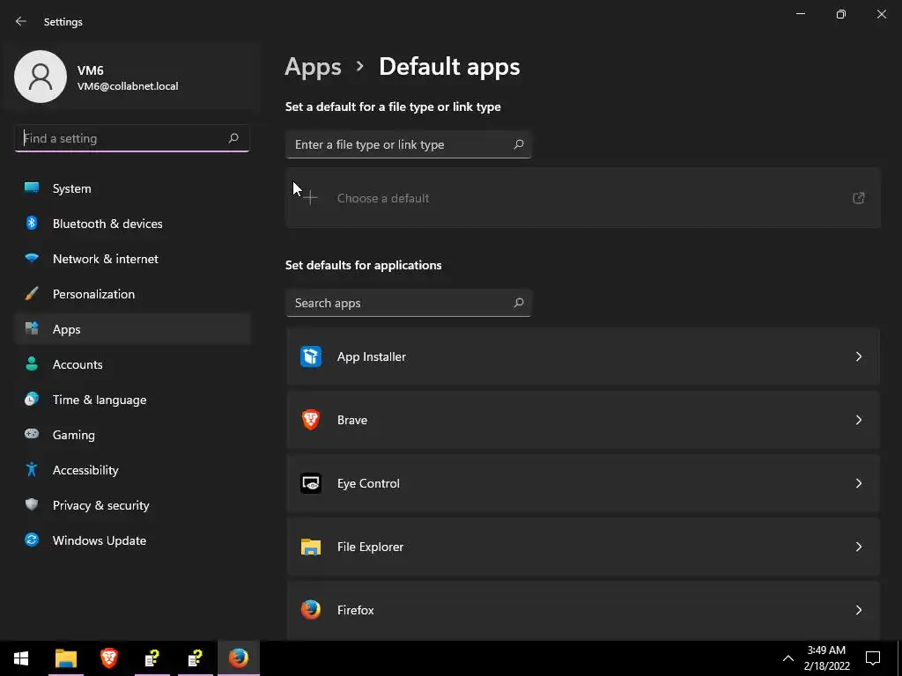
Task: Click the App Installer box icon
Action: pos(311,356)
